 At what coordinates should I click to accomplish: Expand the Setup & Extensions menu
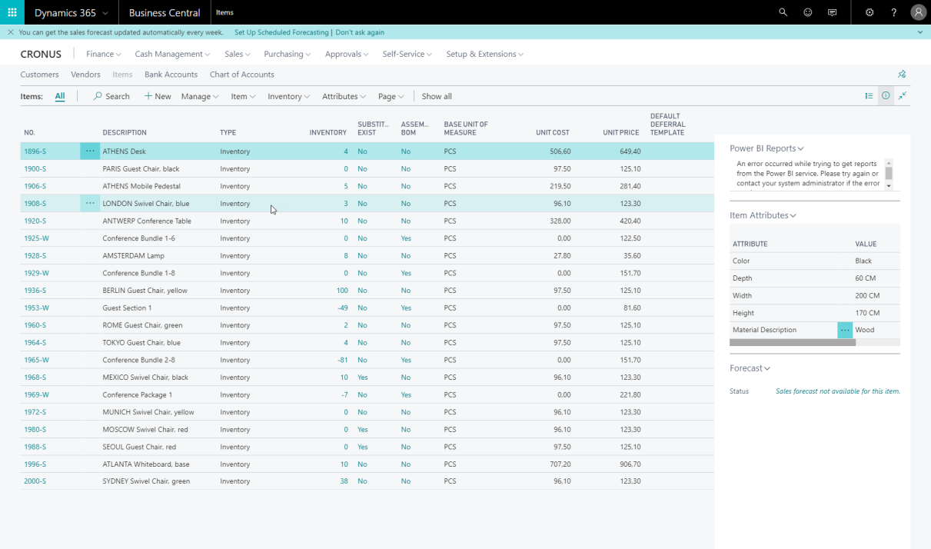coord(485,54)
